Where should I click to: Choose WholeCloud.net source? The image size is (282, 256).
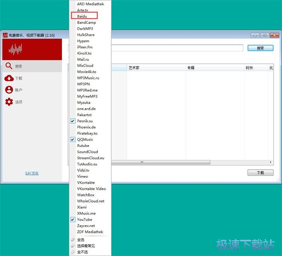(x=90, y=201)
